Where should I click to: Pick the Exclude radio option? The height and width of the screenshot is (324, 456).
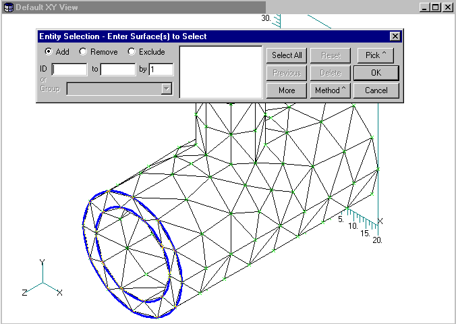[132, 51]
